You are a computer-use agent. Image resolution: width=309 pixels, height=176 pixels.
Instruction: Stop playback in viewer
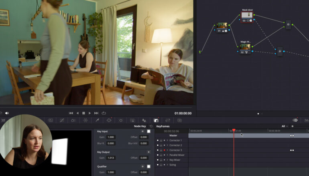tap(83, 113)
